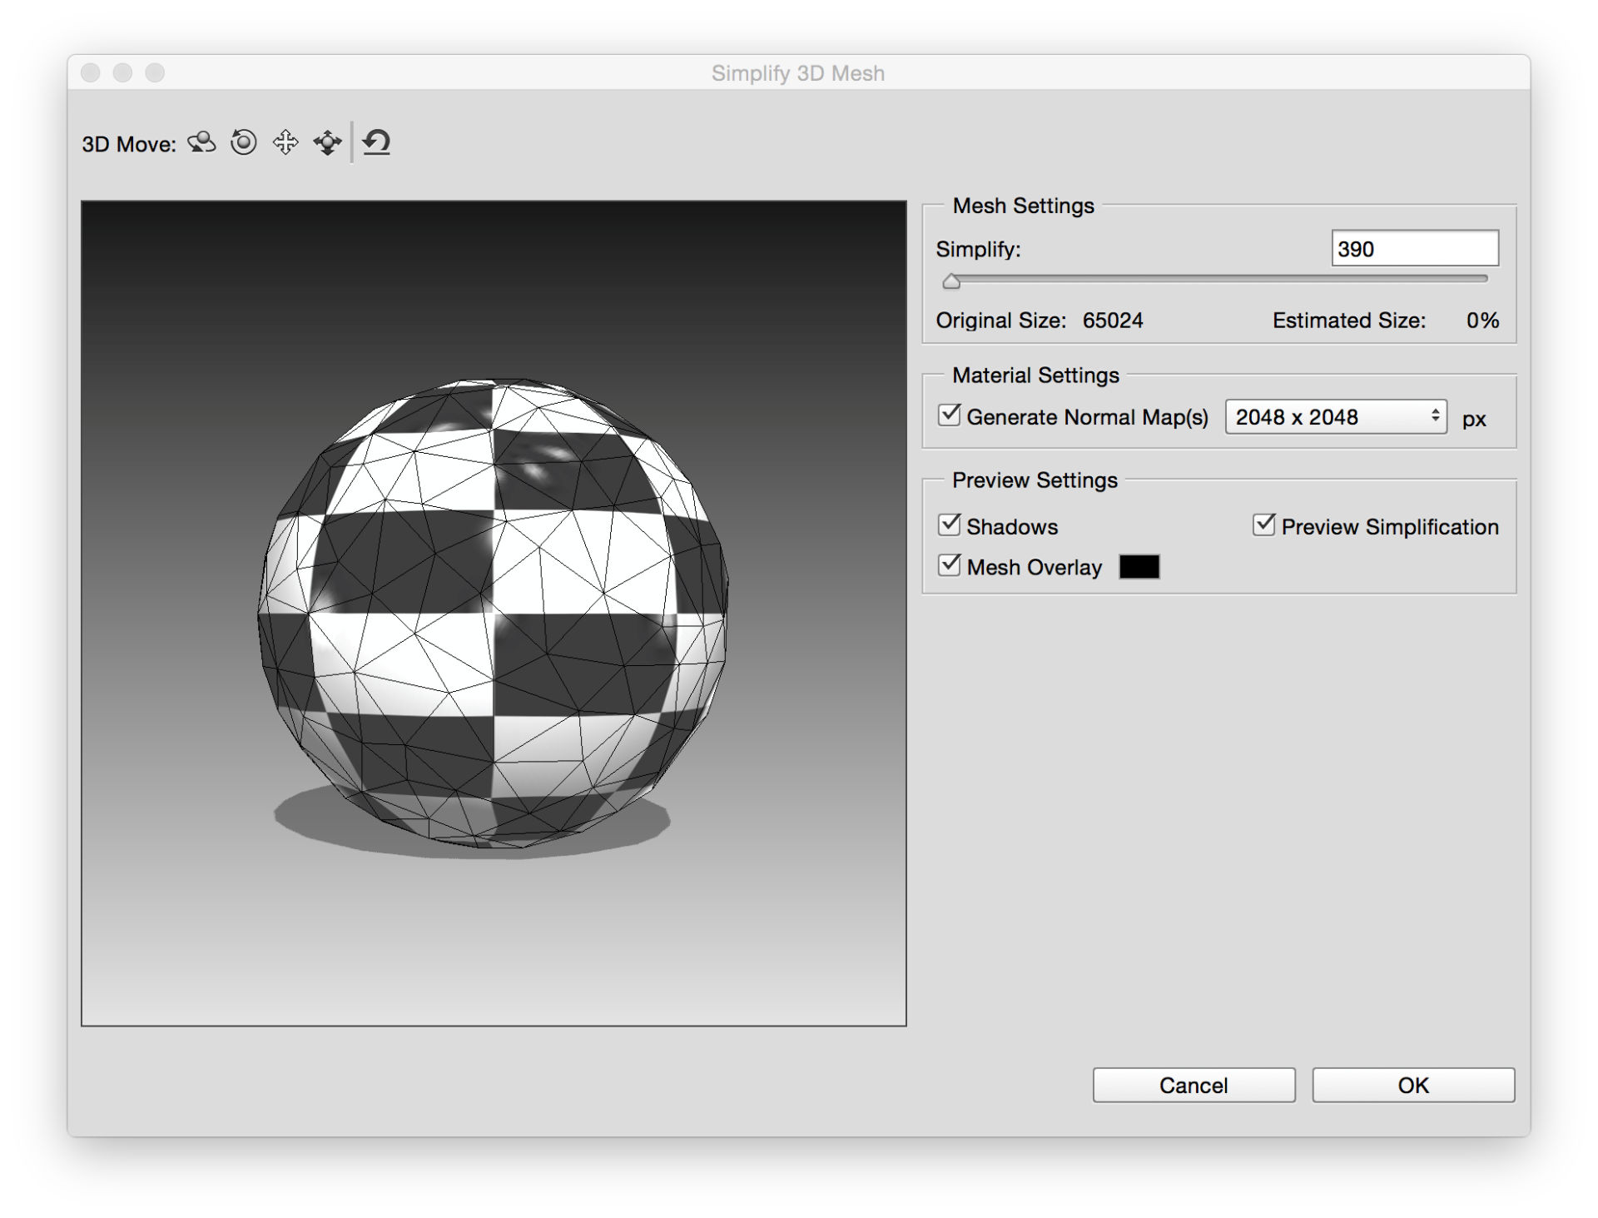1598x1218 pixels.
Task: Toggle the Generate Normal Map(s) checkbox
Action: [x=948, y=415]
